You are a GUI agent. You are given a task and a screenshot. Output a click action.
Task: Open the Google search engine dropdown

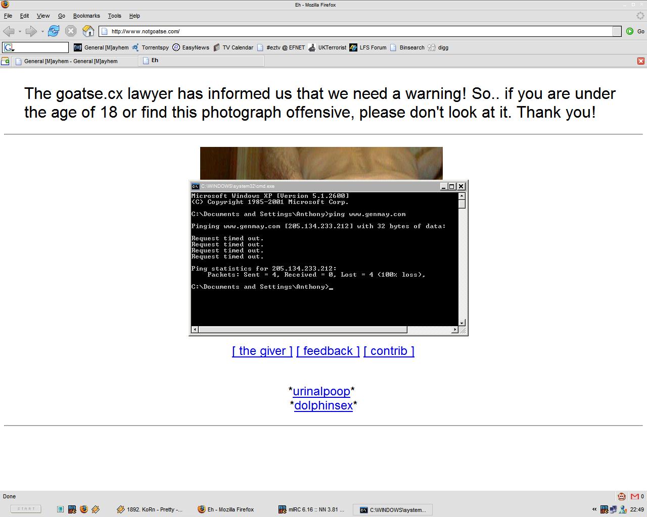pos(9,48)
